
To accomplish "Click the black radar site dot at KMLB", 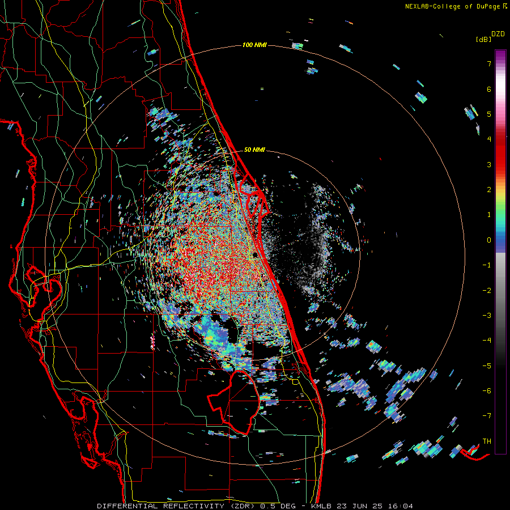I will tap(256, 254).
